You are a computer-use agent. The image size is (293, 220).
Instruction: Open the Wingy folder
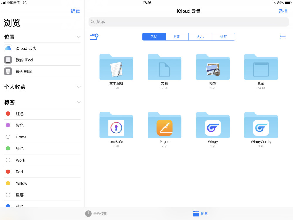(x=213, y=125)
